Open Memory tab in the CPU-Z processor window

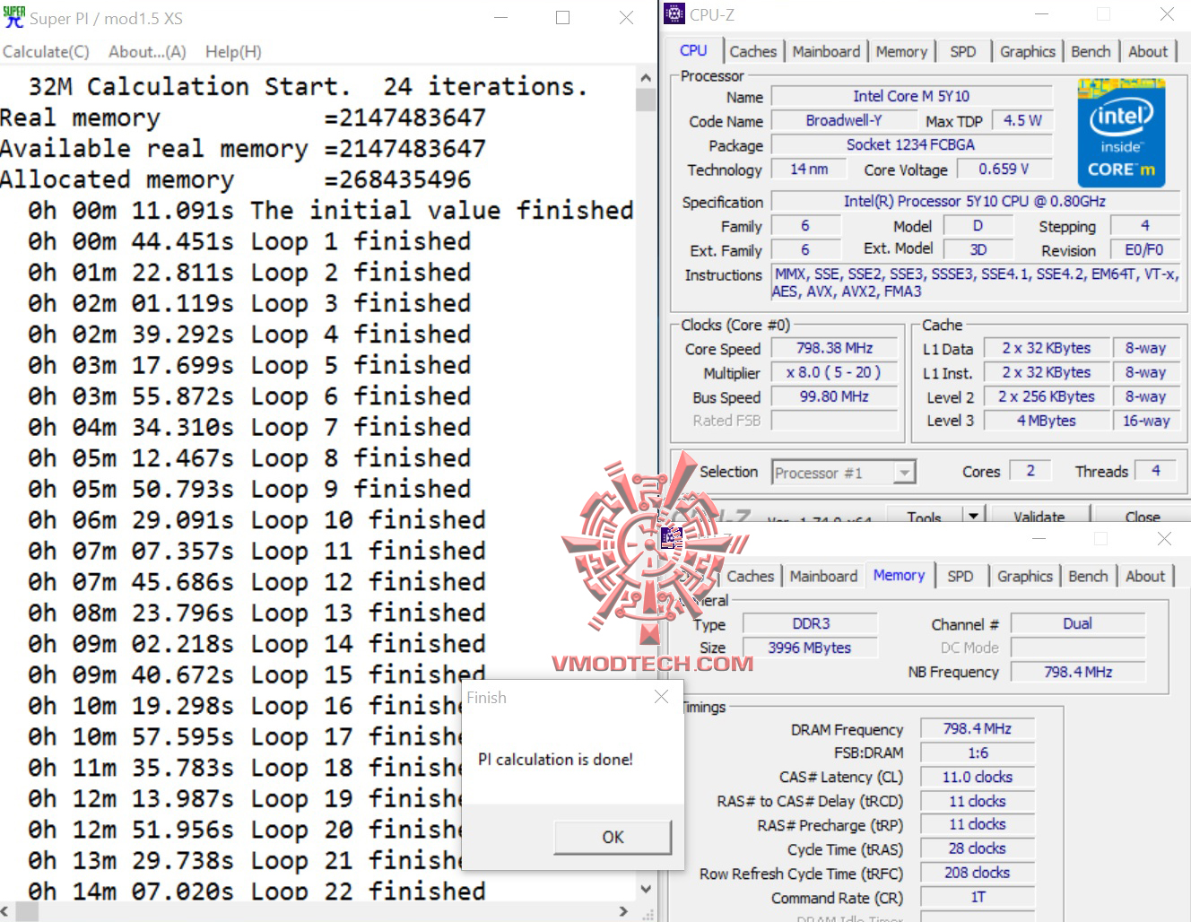[901, 52]
